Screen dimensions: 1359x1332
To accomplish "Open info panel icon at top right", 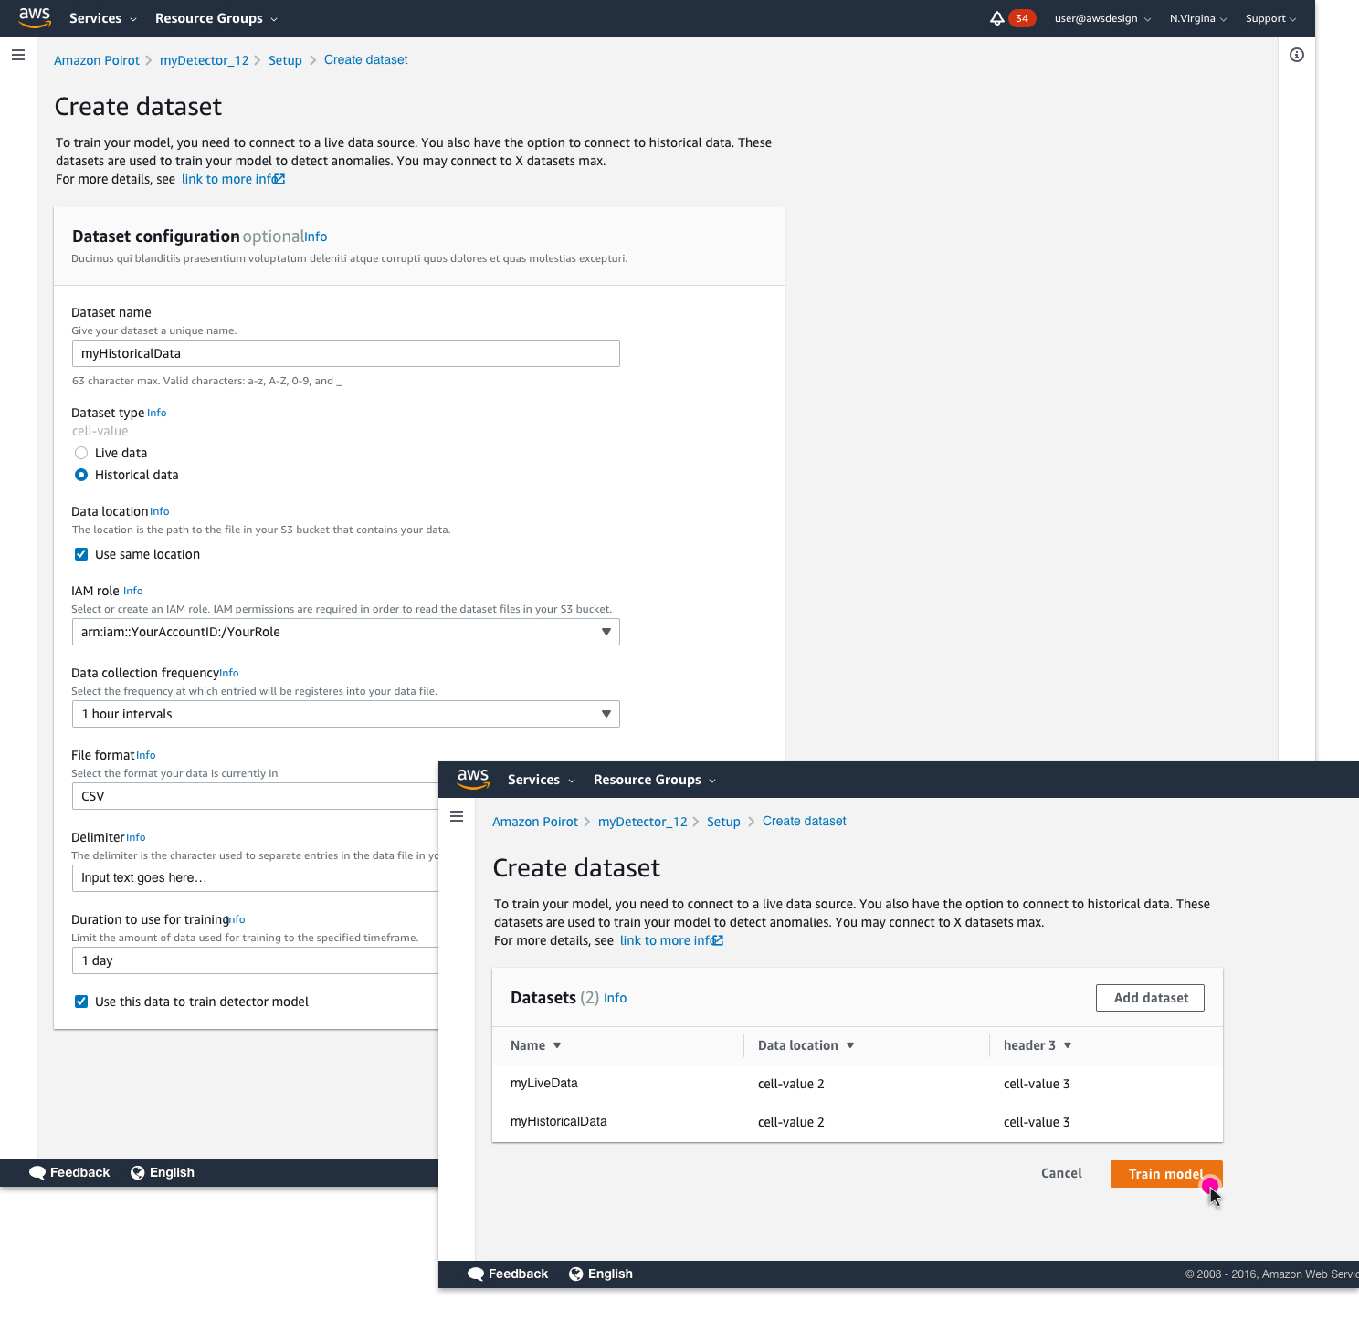I will [x=1297, y=55].
